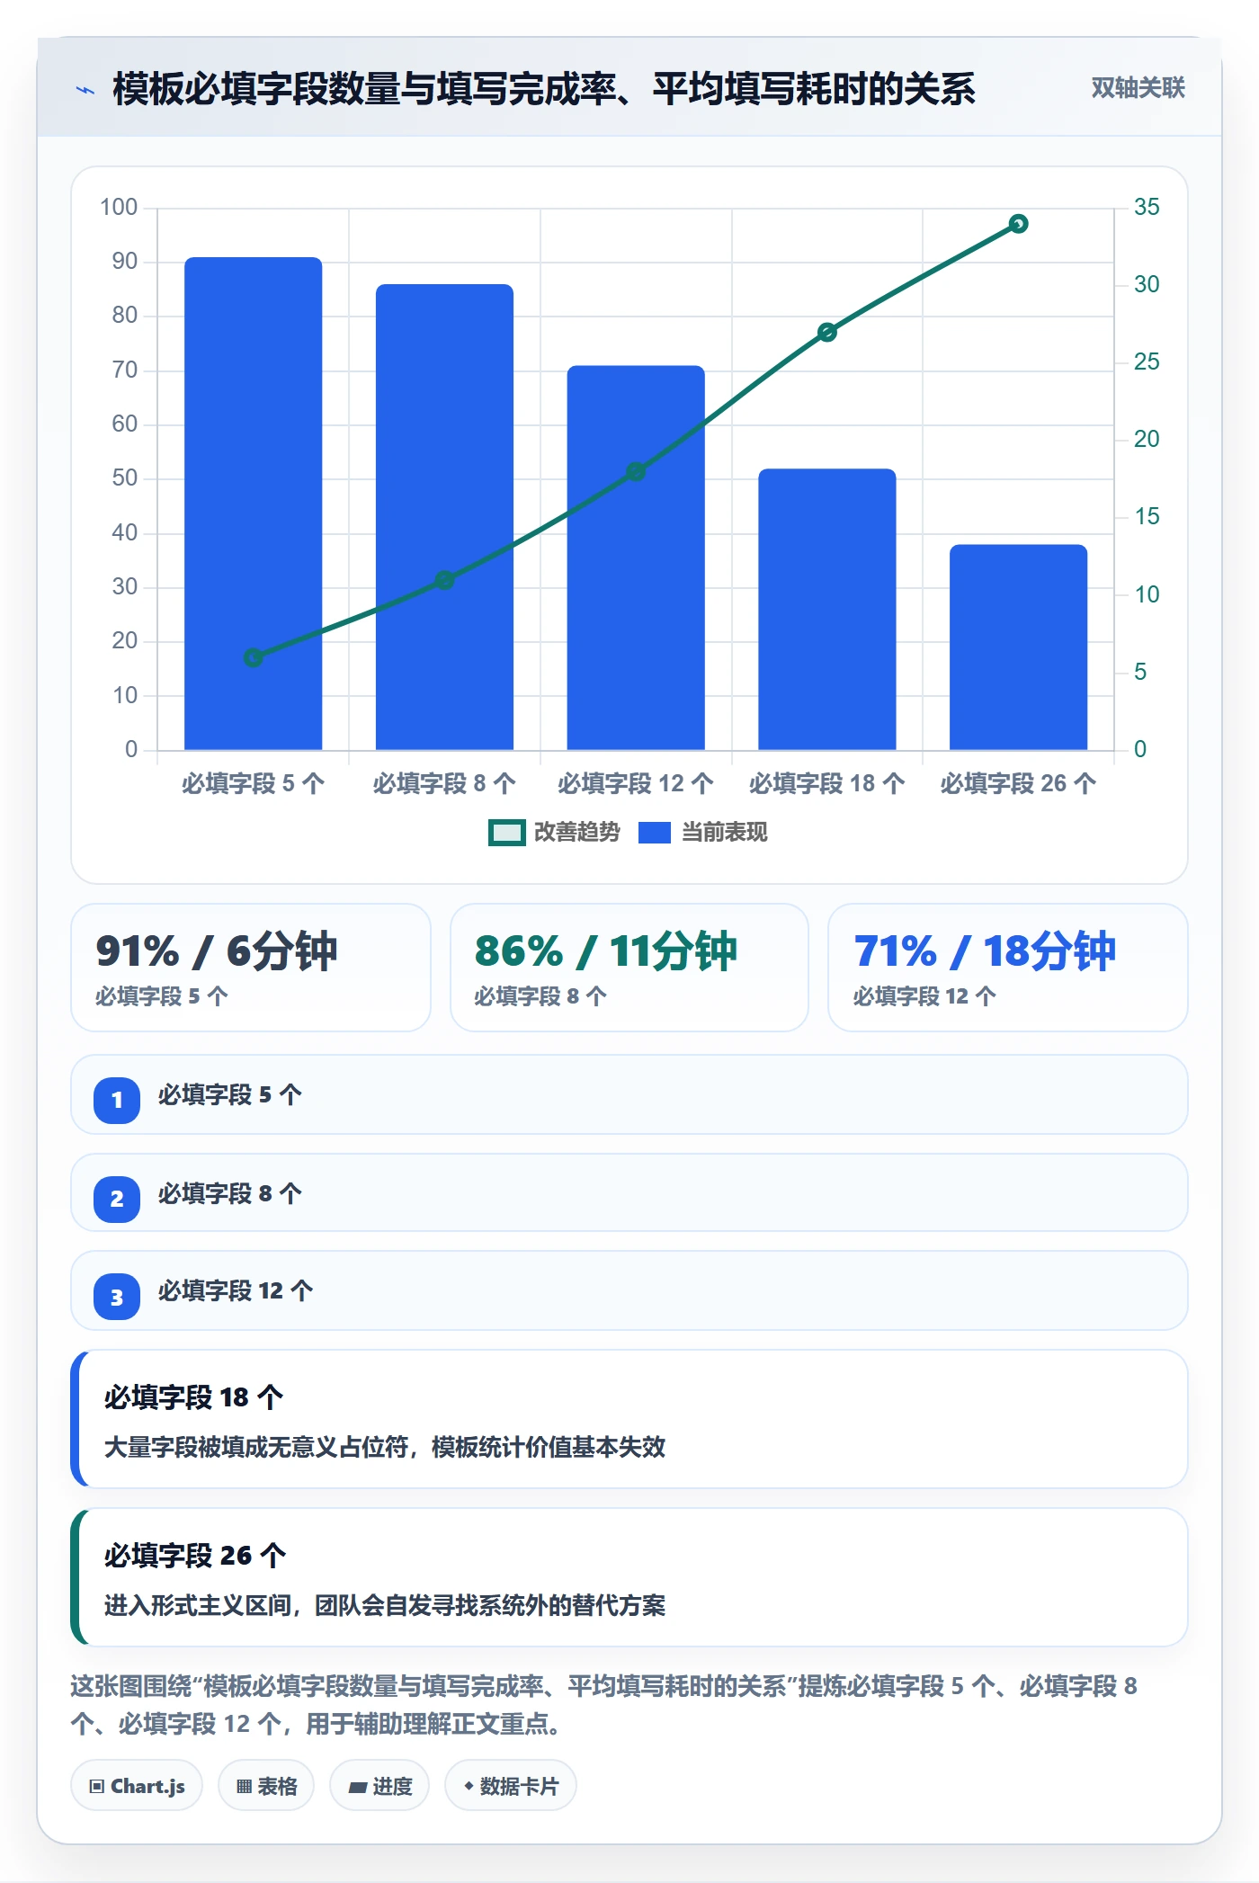Image resolution: width=1259 pixels, height=1883 pixels.
Task: Click the 必填字段 18 个 card heading
Action: [x=194, y=1397]
